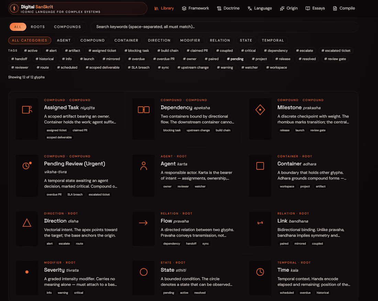Click the Language translate icon
The width and height of the screenshot is (378, 301).
[250, 9]
